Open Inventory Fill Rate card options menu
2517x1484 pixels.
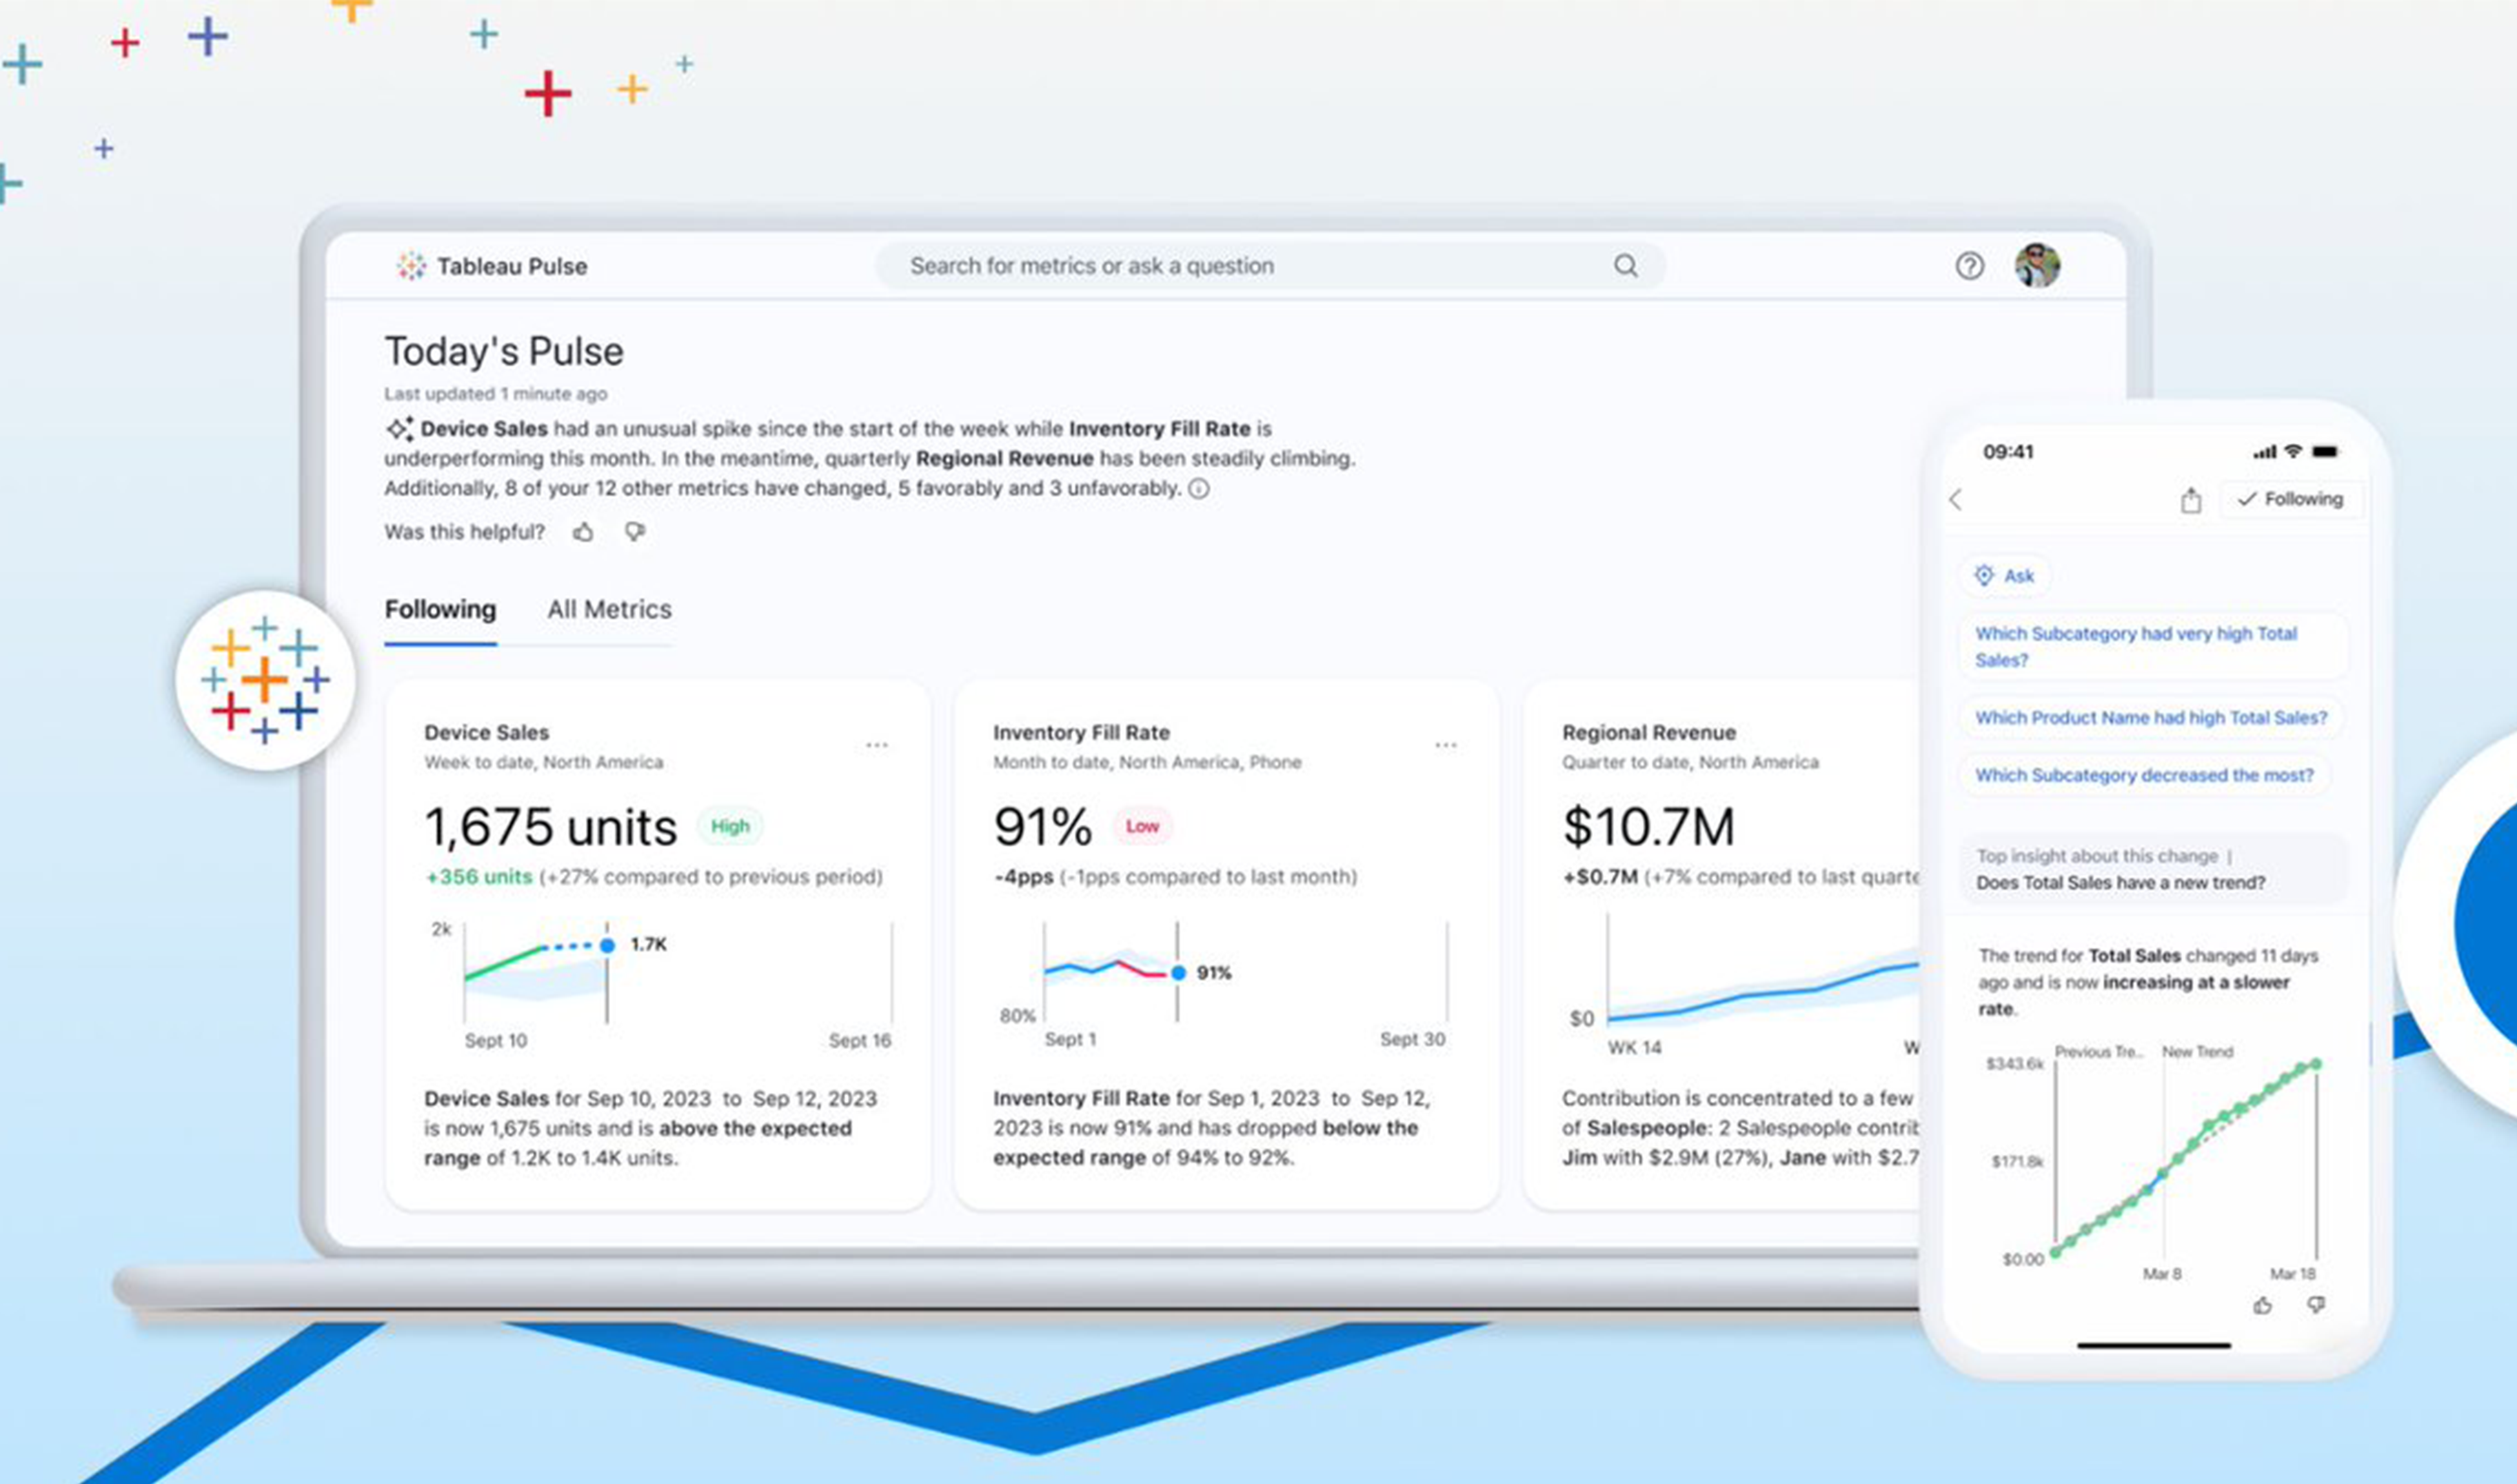point(1445,745)
